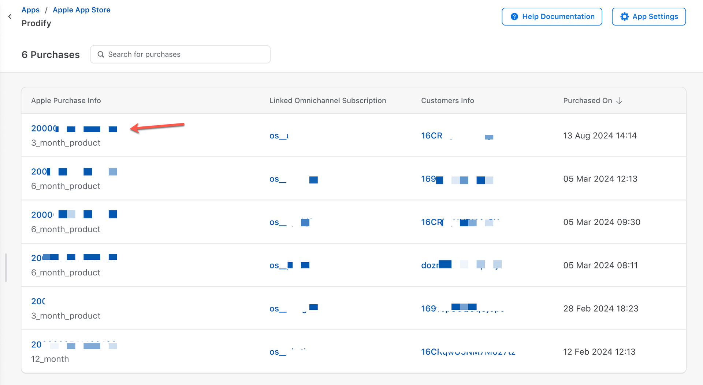The height and width of the screenshot is (385, 703).
Task: Click the left edge vertical scrollbar handle
Action: tap(6, 268)
